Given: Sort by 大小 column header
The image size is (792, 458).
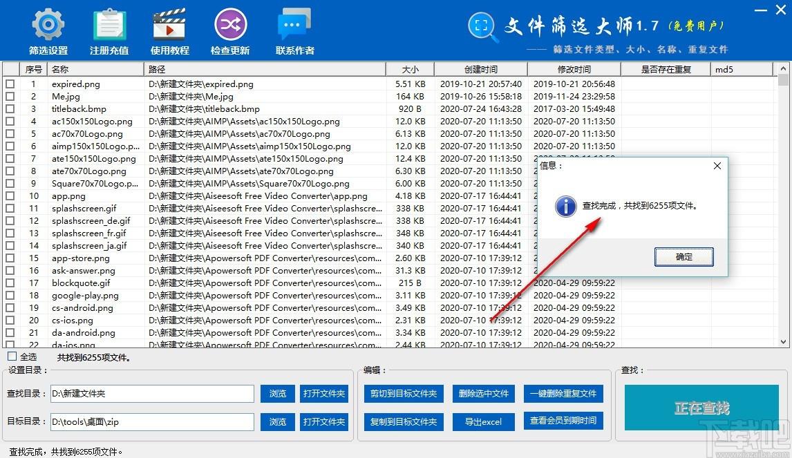Looking at the screenshot, I should [x=410, y=69].
